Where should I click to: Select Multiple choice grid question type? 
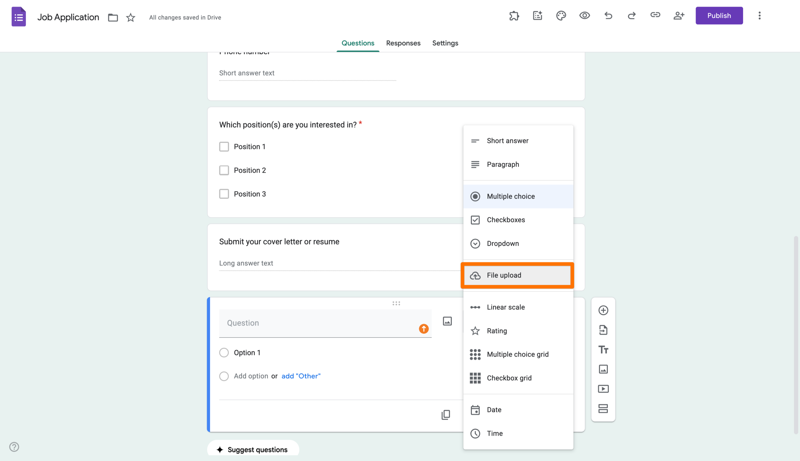tap(517, 354)
